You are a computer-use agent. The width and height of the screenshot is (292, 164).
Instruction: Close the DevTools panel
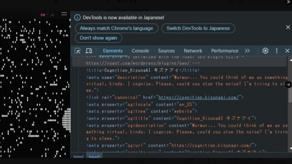[x=287, y=51]
